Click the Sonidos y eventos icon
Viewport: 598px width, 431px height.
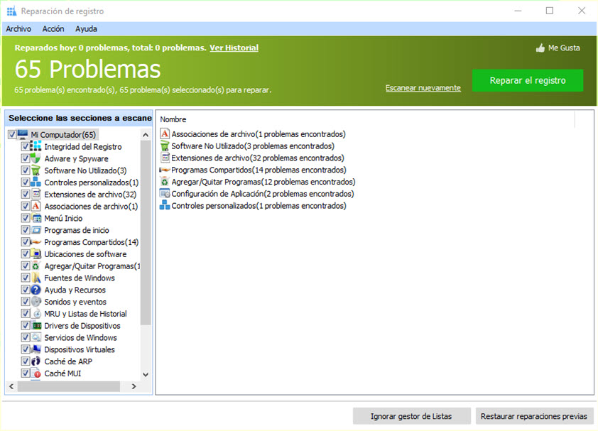click(36, 301)
